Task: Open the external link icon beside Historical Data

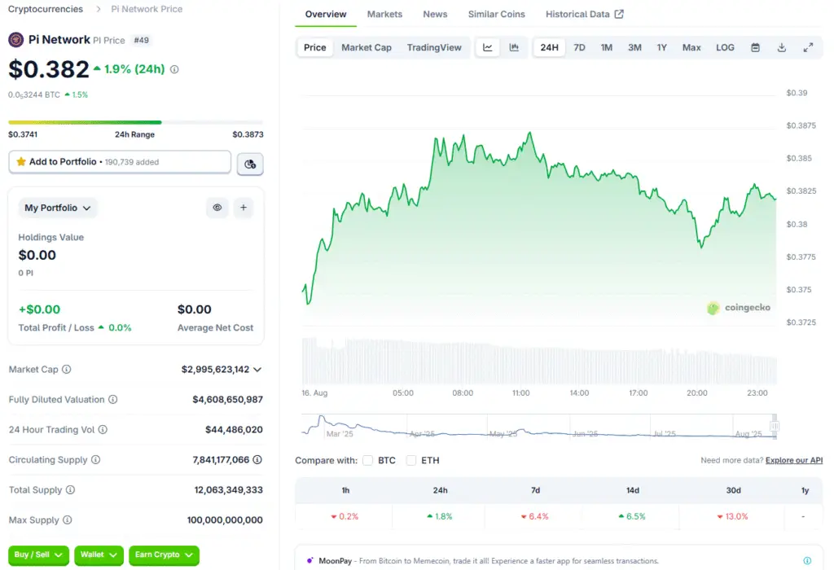Action: 619,14
